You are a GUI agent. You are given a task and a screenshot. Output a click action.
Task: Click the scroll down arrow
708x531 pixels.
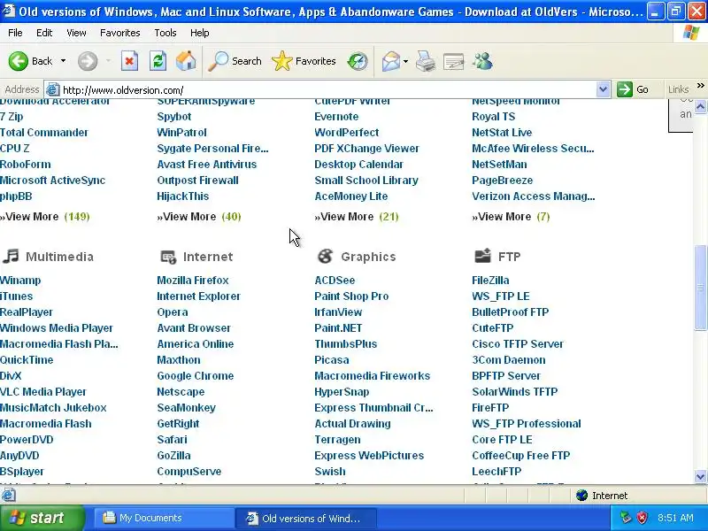(700, 476)
